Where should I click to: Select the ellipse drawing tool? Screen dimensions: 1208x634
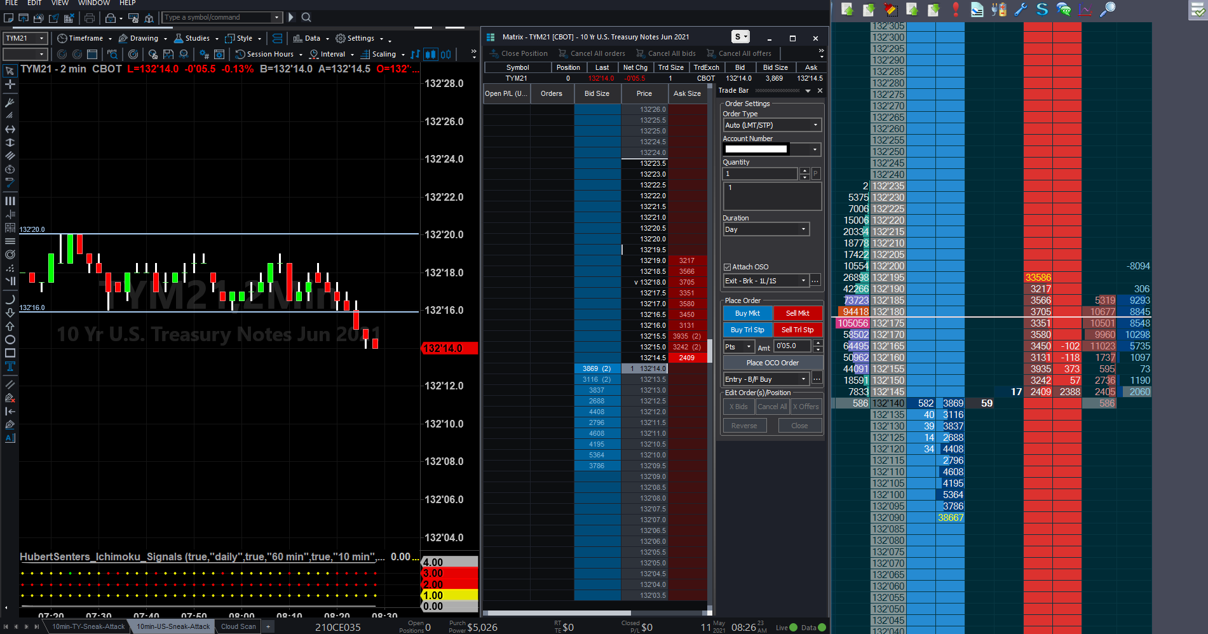[x=10, y=339]
